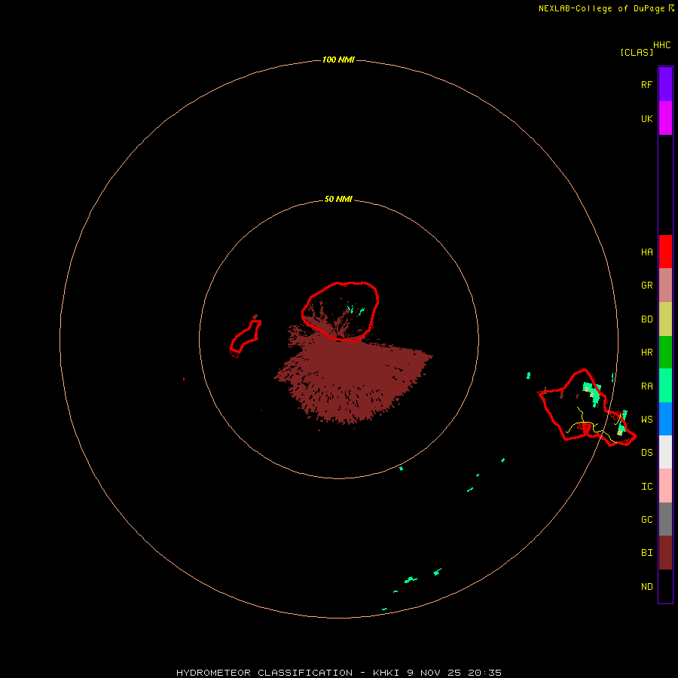Click the 50 NMI range ring label
This screenshot has width=678, height=678.
(338, 200)
